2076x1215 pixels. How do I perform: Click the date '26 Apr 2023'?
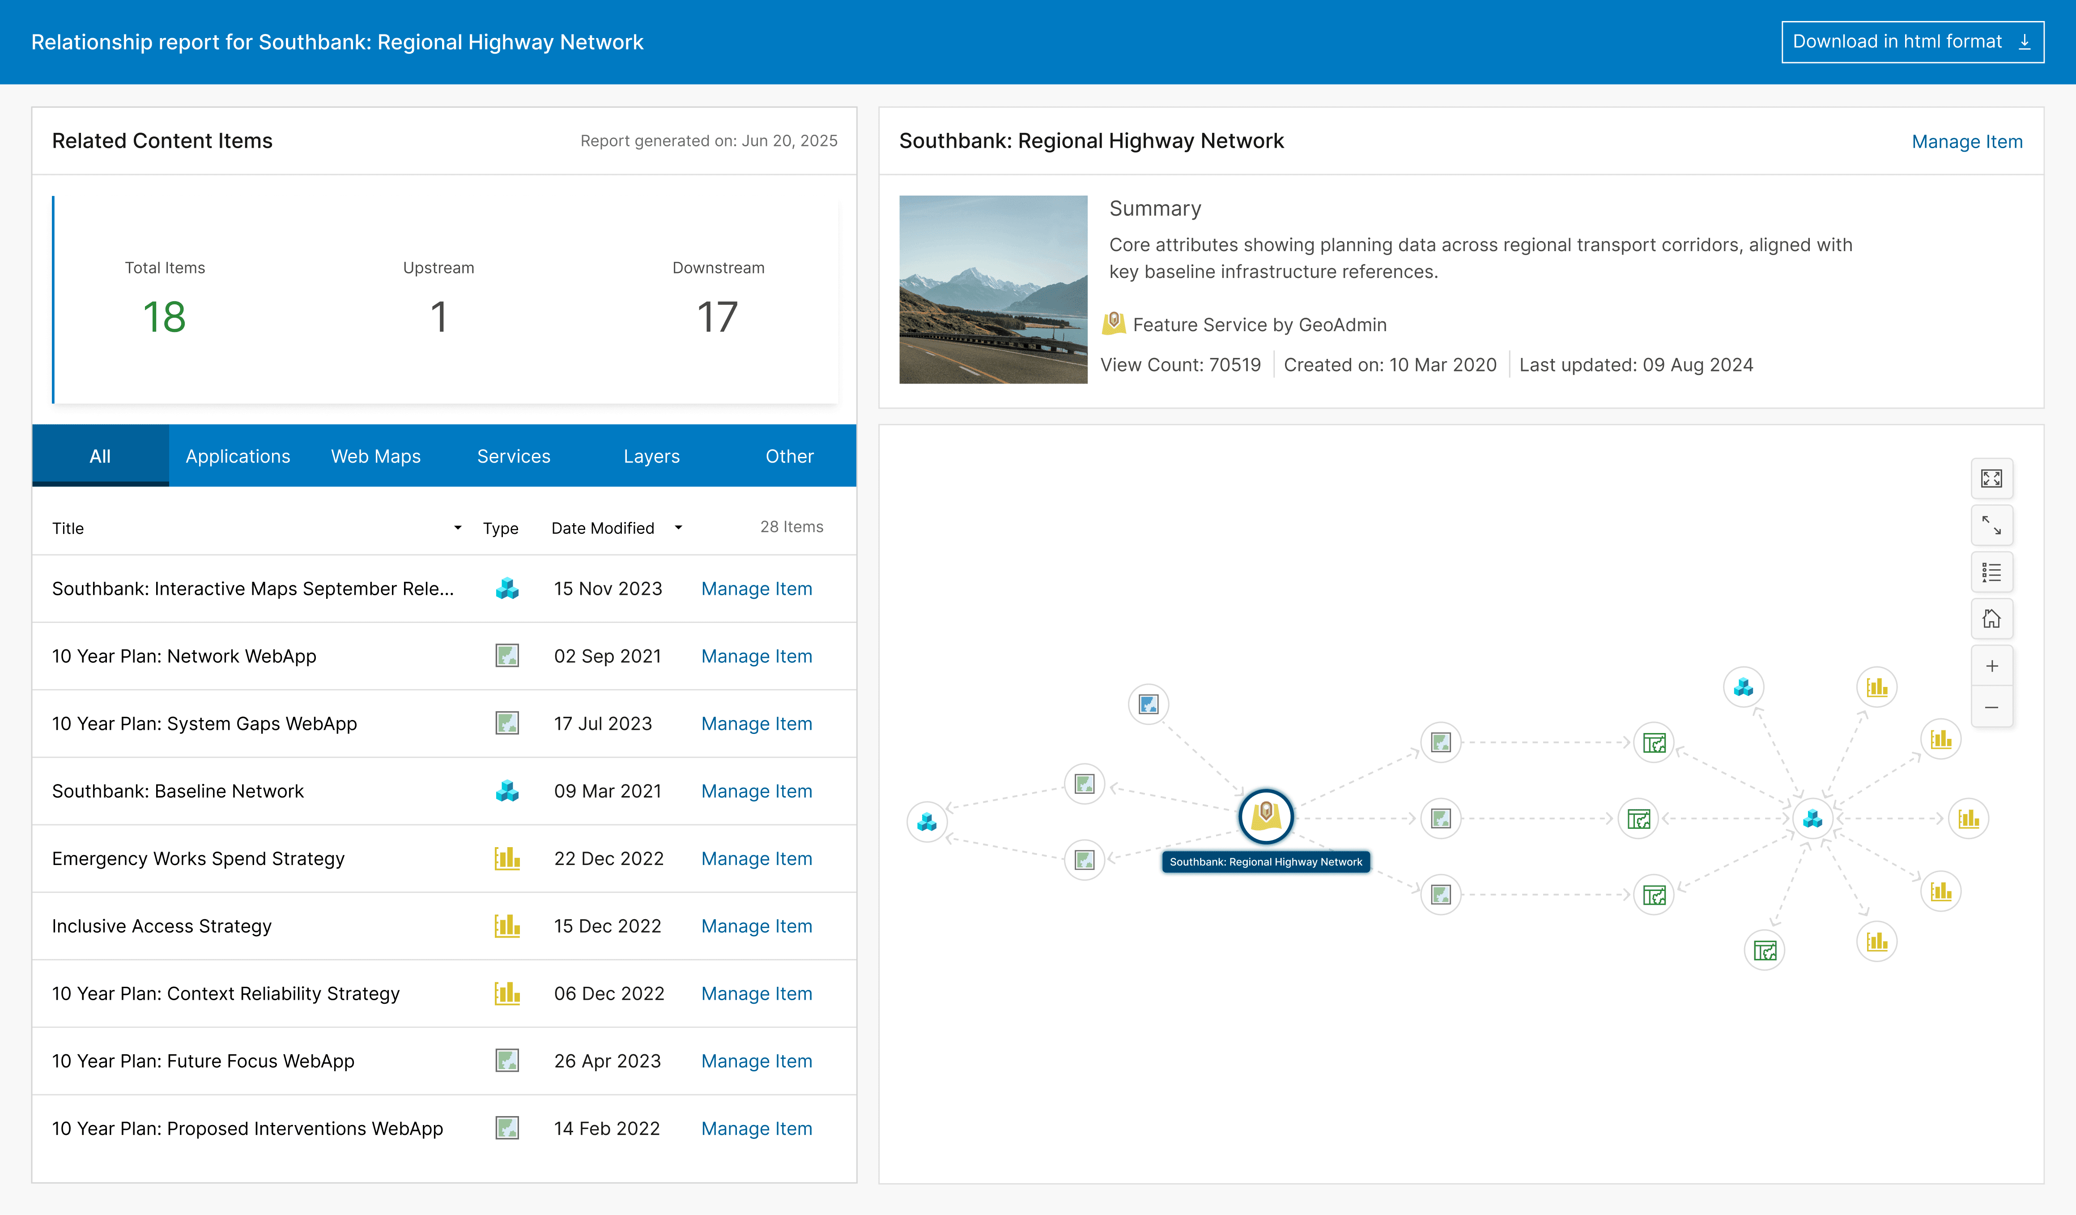point(608,1061)
